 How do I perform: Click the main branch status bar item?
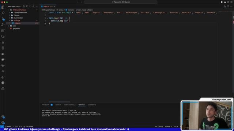pos(8,127)
